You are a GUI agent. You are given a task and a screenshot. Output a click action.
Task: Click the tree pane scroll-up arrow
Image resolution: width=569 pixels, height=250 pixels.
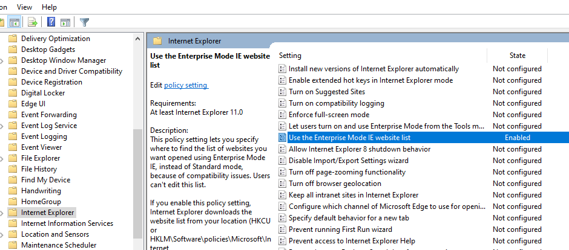click(137, 39)
